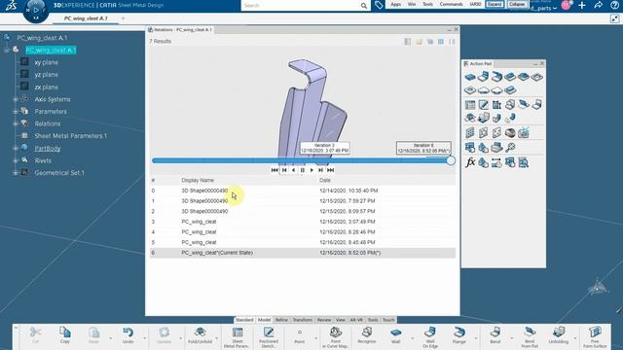The height and width of the screenshot is (350, 623).
Task: Open Positioned Sketch tool
Action: pyautogui.click(x=269, y=337)
